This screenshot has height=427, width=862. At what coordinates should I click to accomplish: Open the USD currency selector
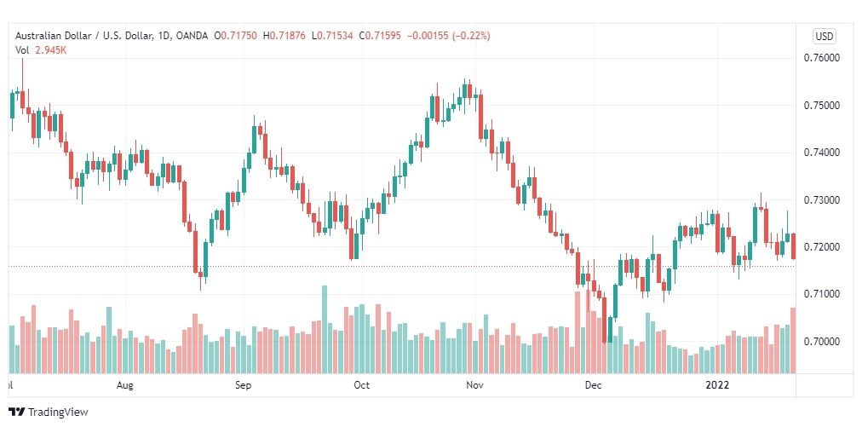pos(824,37)
